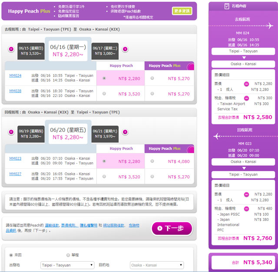Switch outbound date to 06/17 (星期二)
Screen dimensions: 278x272
tap(105, 51)
